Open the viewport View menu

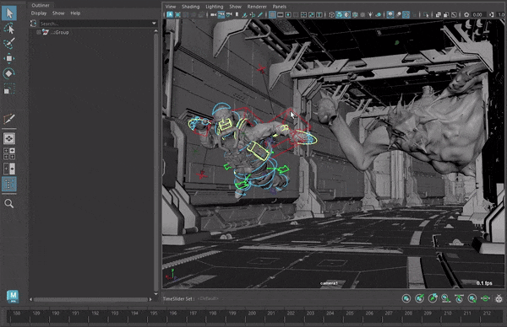(x=171, y=7)
